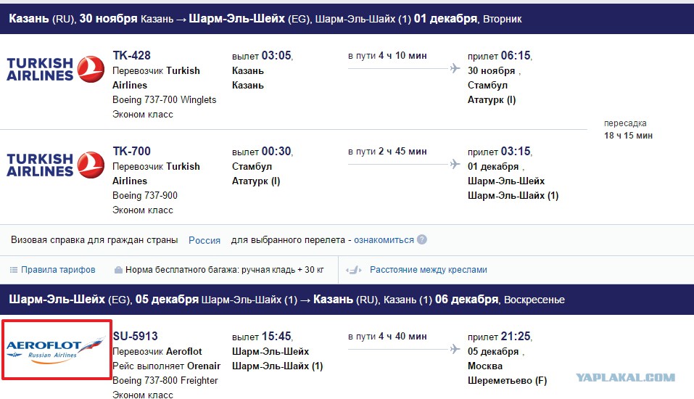Viewport: 694px width, 399px height.
Task: Click the TK-428 flight number
Action: [131, 55]
